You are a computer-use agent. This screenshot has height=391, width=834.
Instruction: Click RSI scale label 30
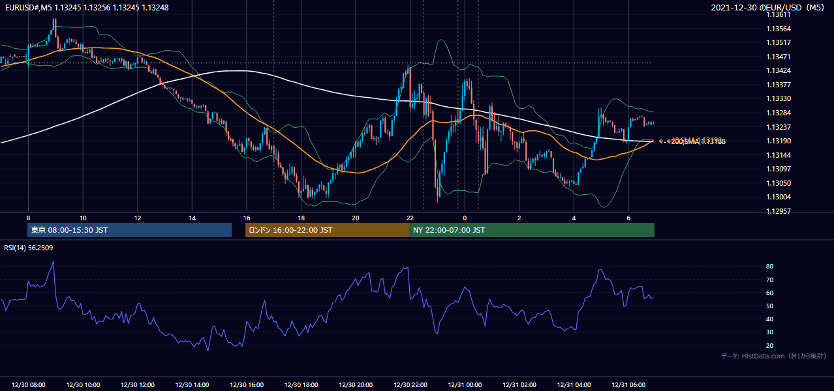point(770,332)
